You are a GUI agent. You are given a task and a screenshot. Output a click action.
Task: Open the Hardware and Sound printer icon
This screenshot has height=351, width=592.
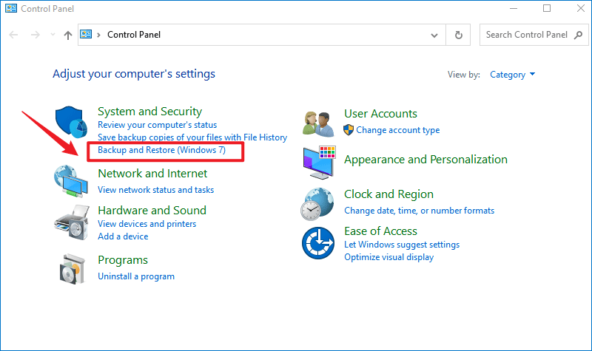coord(72,222)
